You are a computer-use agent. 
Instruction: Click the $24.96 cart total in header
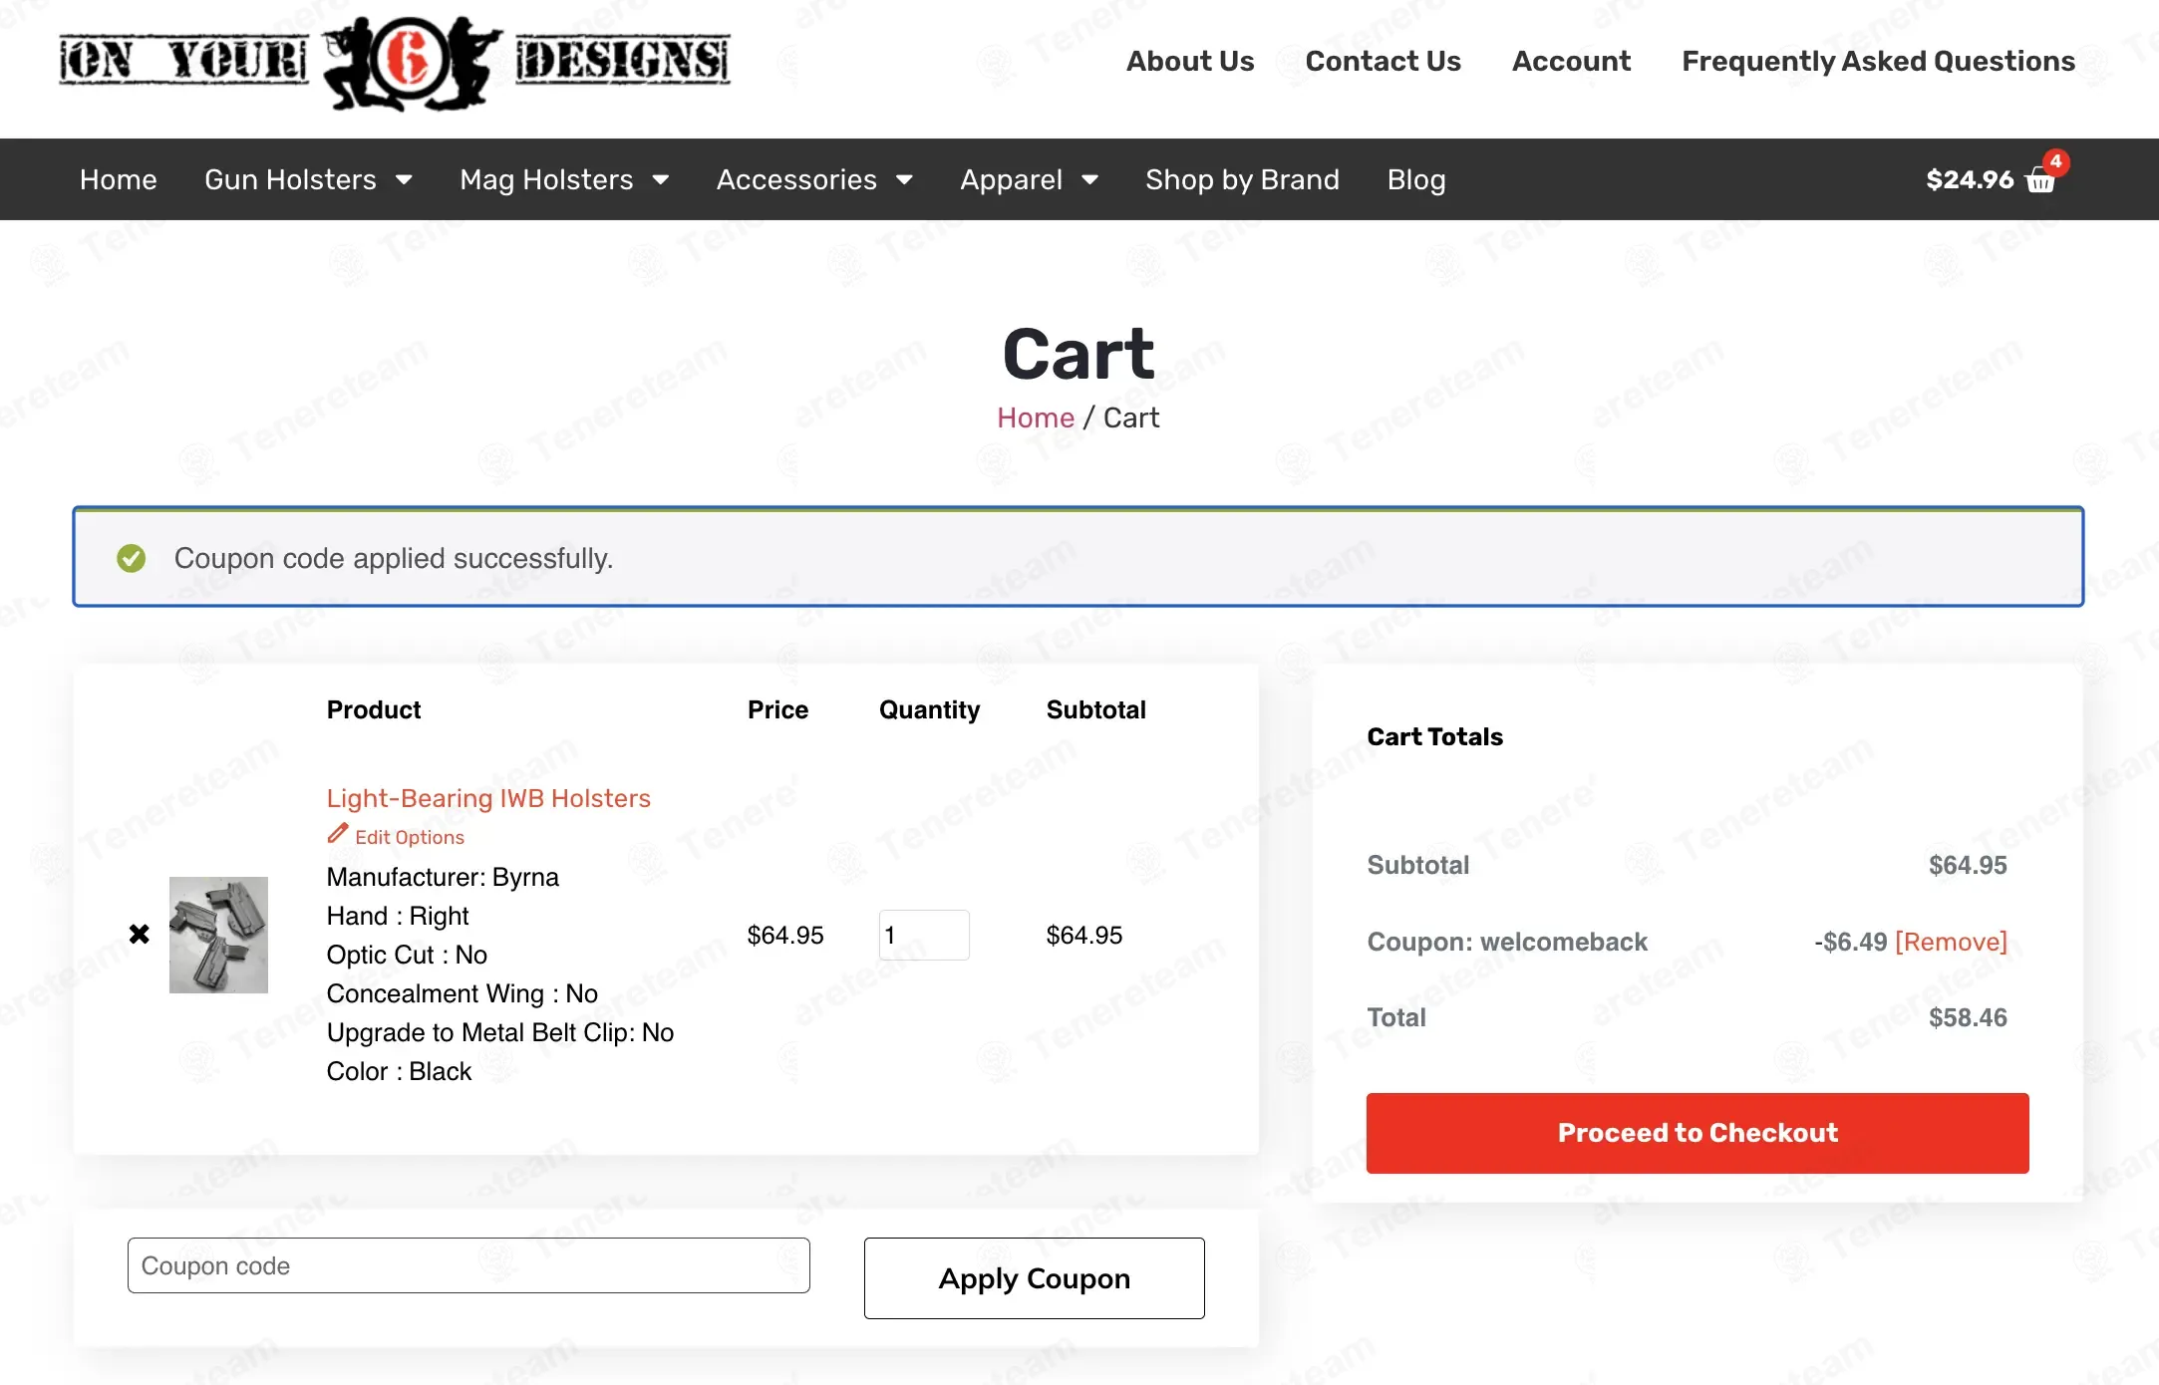pos(1970,179)
